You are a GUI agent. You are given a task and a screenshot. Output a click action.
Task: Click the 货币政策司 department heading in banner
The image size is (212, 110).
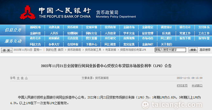[107, 12]
